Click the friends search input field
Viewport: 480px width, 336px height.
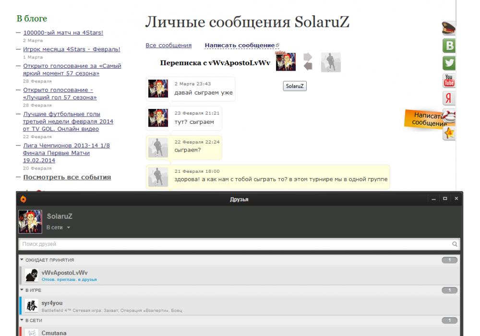[x=235, y=244]
